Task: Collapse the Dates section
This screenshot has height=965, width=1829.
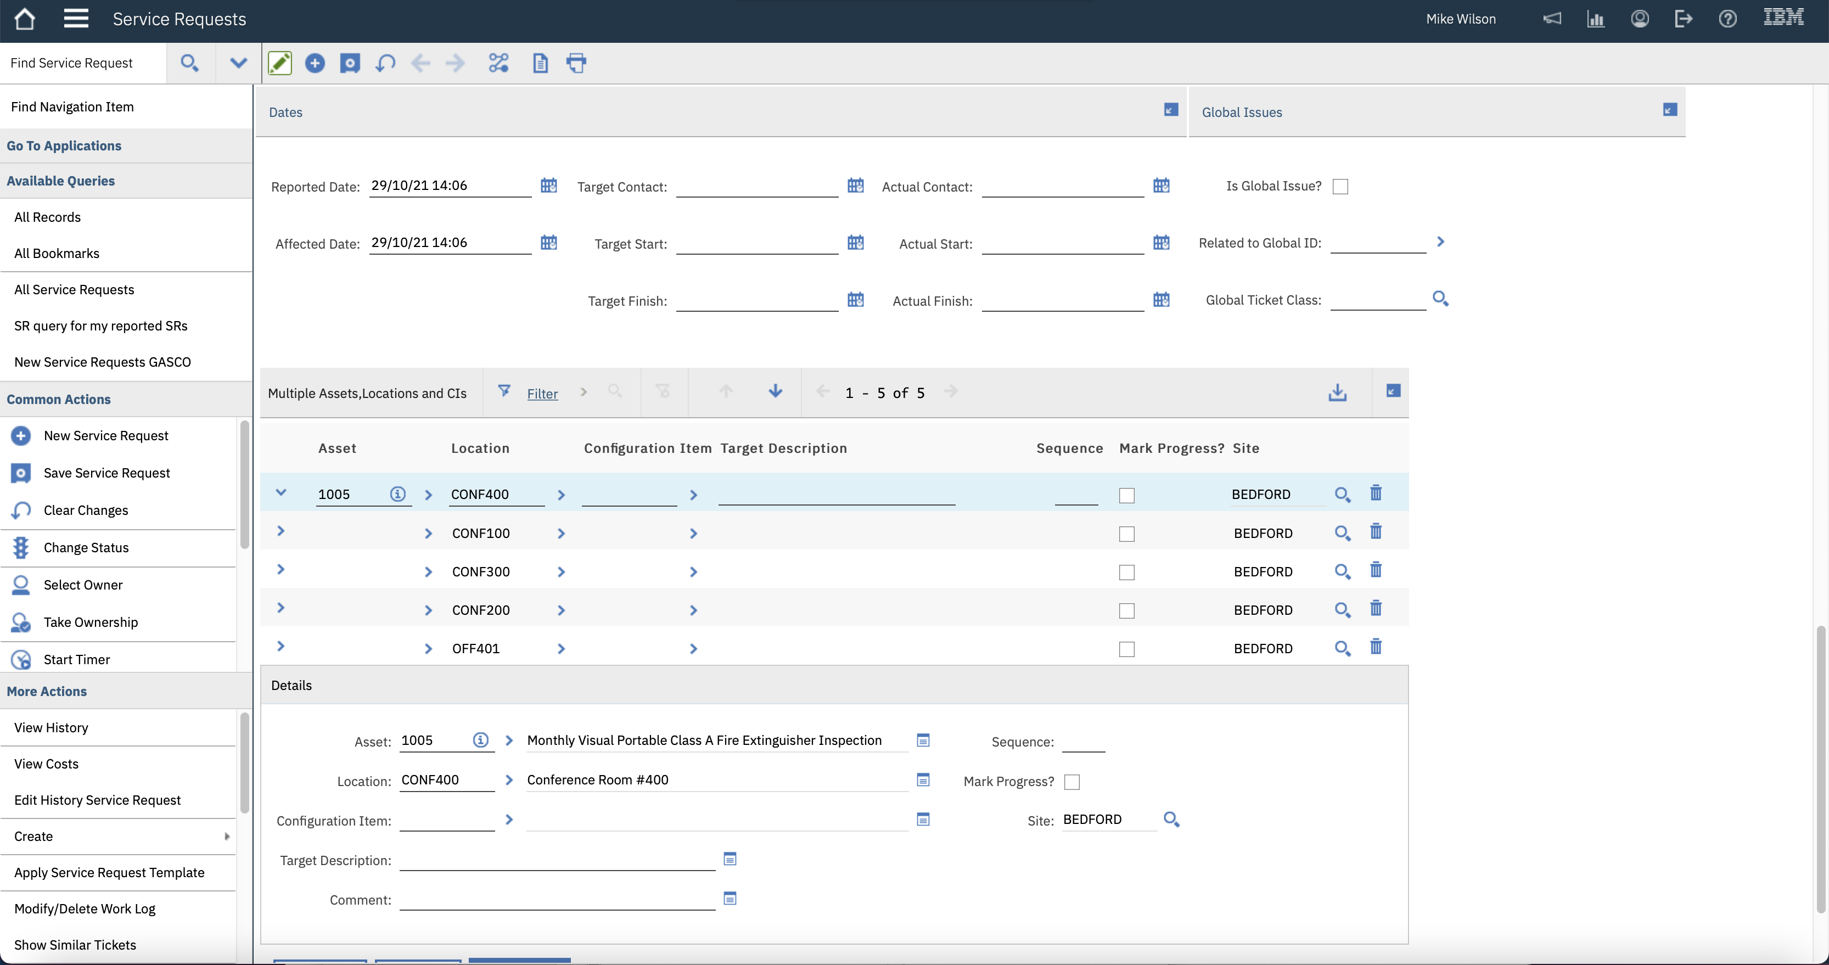Action: tap(1171, 109)
